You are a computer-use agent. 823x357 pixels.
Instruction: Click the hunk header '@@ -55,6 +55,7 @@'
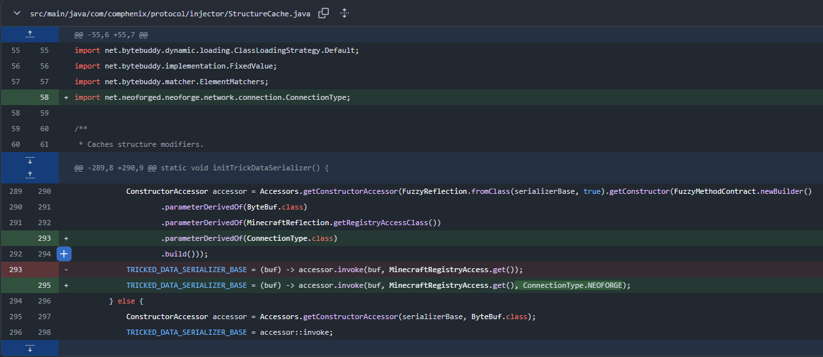tap(110, 35)
